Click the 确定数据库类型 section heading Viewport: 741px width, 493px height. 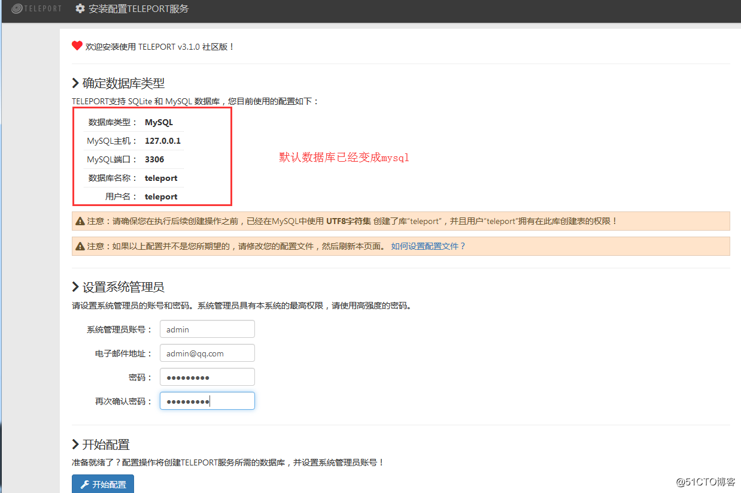click(123, 83)
